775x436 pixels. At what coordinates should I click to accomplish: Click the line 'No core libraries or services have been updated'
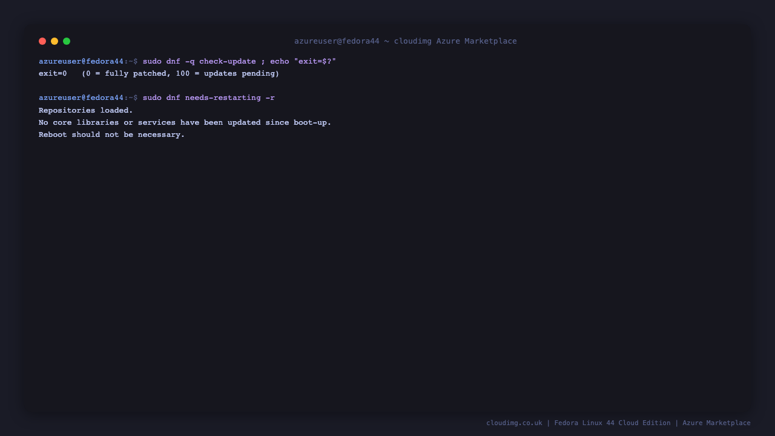[185, 122]
